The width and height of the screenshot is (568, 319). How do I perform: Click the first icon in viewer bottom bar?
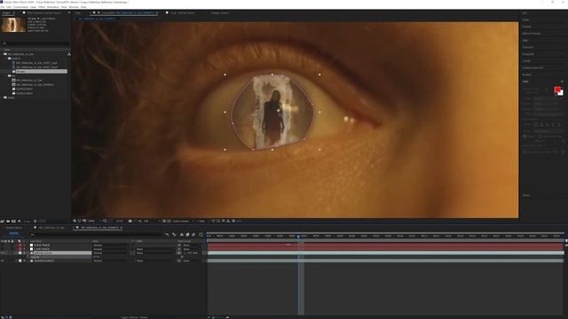click(x=75, y=221)
